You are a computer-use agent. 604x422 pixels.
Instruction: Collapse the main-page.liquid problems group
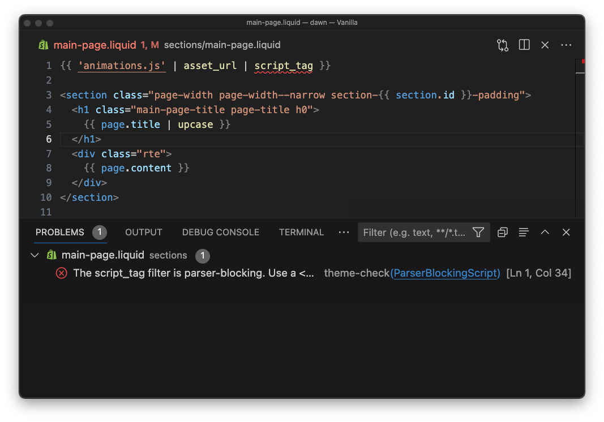(35, 255)
